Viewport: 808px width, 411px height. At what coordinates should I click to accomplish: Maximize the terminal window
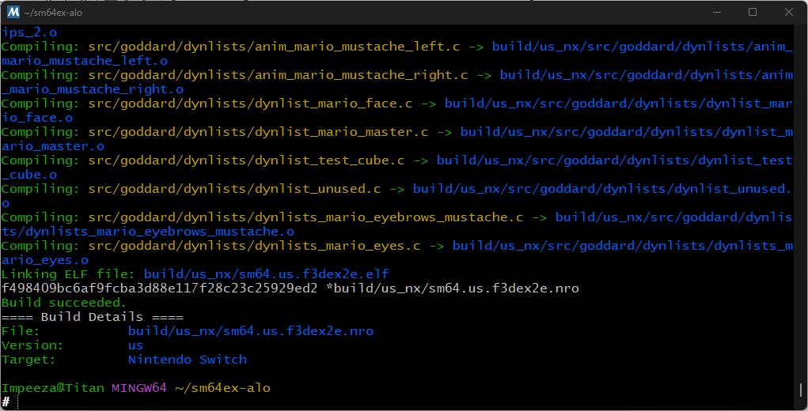click(x=753, y=12)
